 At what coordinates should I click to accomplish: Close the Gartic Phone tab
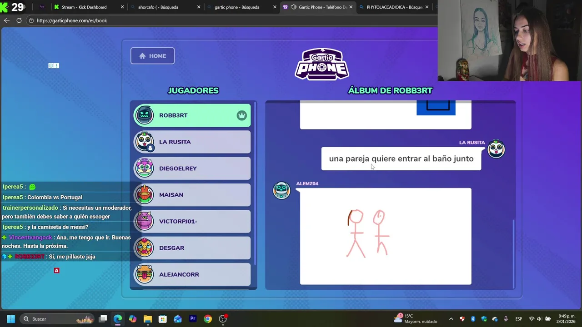351,7
